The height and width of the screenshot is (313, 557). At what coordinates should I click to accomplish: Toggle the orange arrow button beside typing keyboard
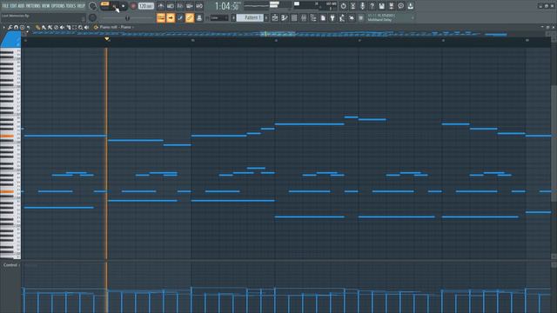pos(171,17)
